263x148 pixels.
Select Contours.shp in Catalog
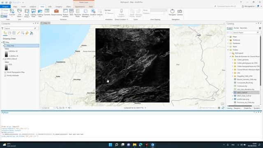point(242,86)
